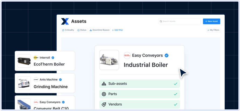
Task: Click the Industrial Boiler thumbnail image
Action: click(x=109, y=60)
